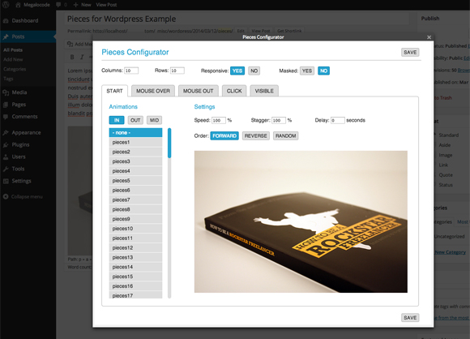Viewport: 470px width, 339px height.
Task: Click View Post in admin bar
Action: (x=106, y=5)
